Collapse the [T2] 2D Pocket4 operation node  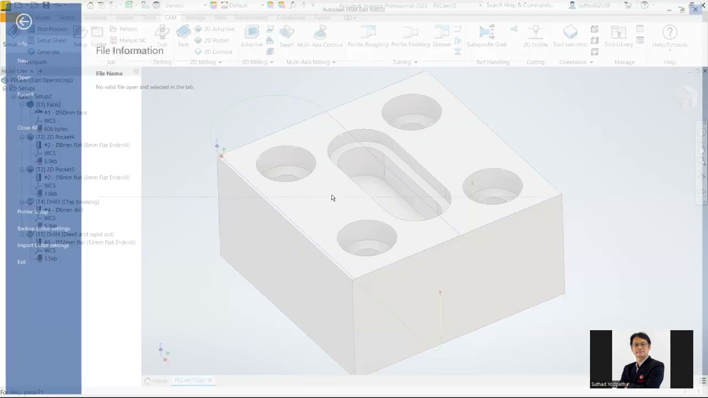22,137
